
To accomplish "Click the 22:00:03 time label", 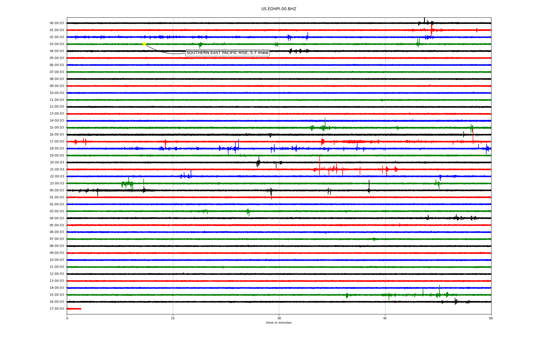I will 57,177.
